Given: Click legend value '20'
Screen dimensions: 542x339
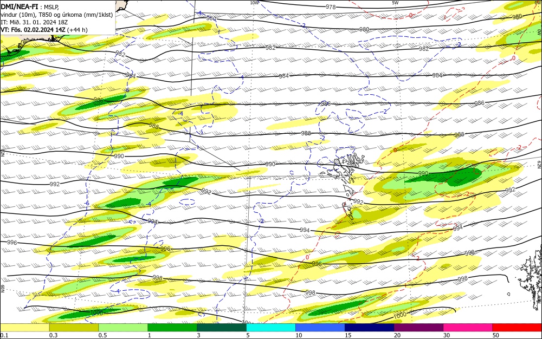Looking at the screenshot, I should click(397, 335).
